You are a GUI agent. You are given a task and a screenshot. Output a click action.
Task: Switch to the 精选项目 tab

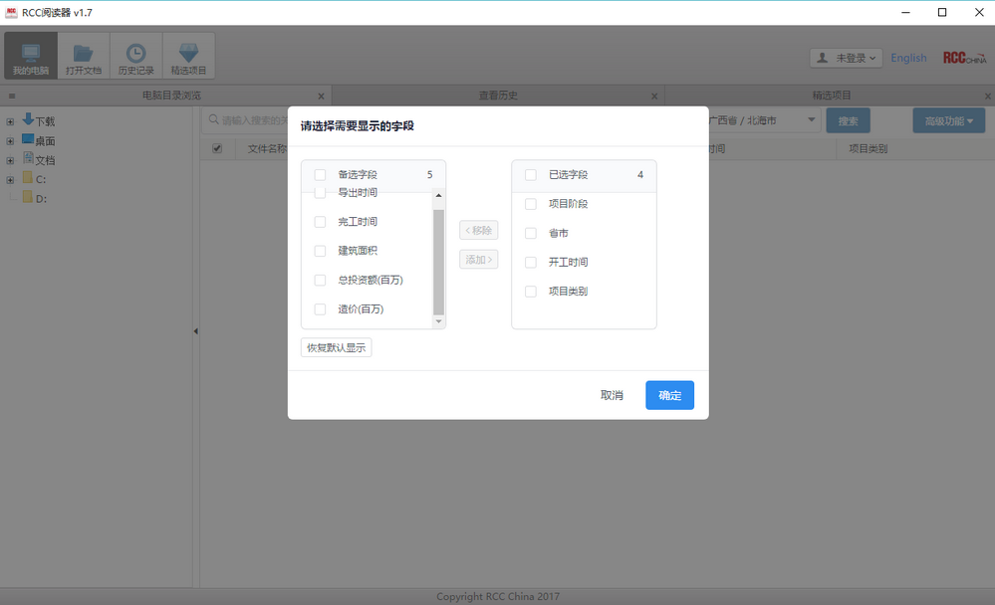tap(832, 96)
